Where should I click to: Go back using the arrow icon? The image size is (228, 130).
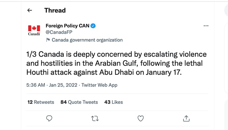pyautogui.click(x=30, y=10)
